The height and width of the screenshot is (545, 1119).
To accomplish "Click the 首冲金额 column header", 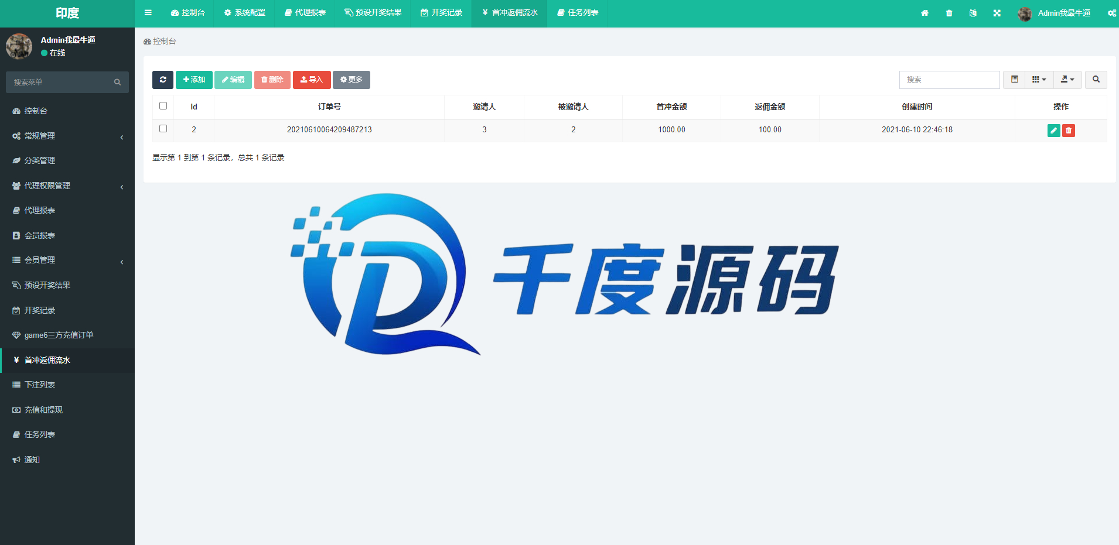I will pos(671,107).
